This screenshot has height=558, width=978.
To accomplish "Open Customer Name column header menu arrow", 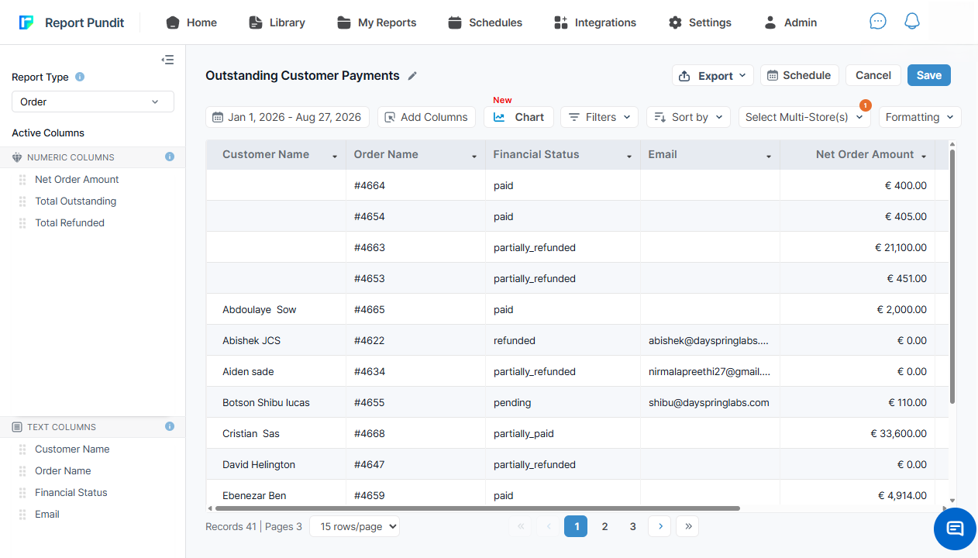I will [335, 157].
